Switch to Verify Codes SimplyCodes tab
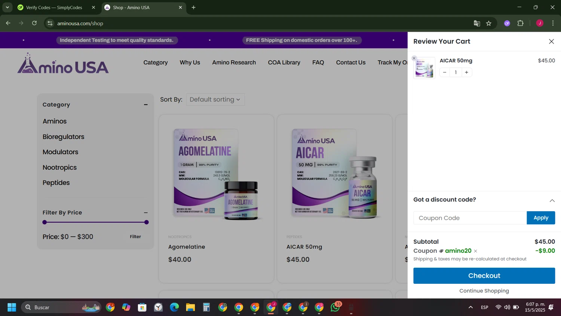 [54, 7]
